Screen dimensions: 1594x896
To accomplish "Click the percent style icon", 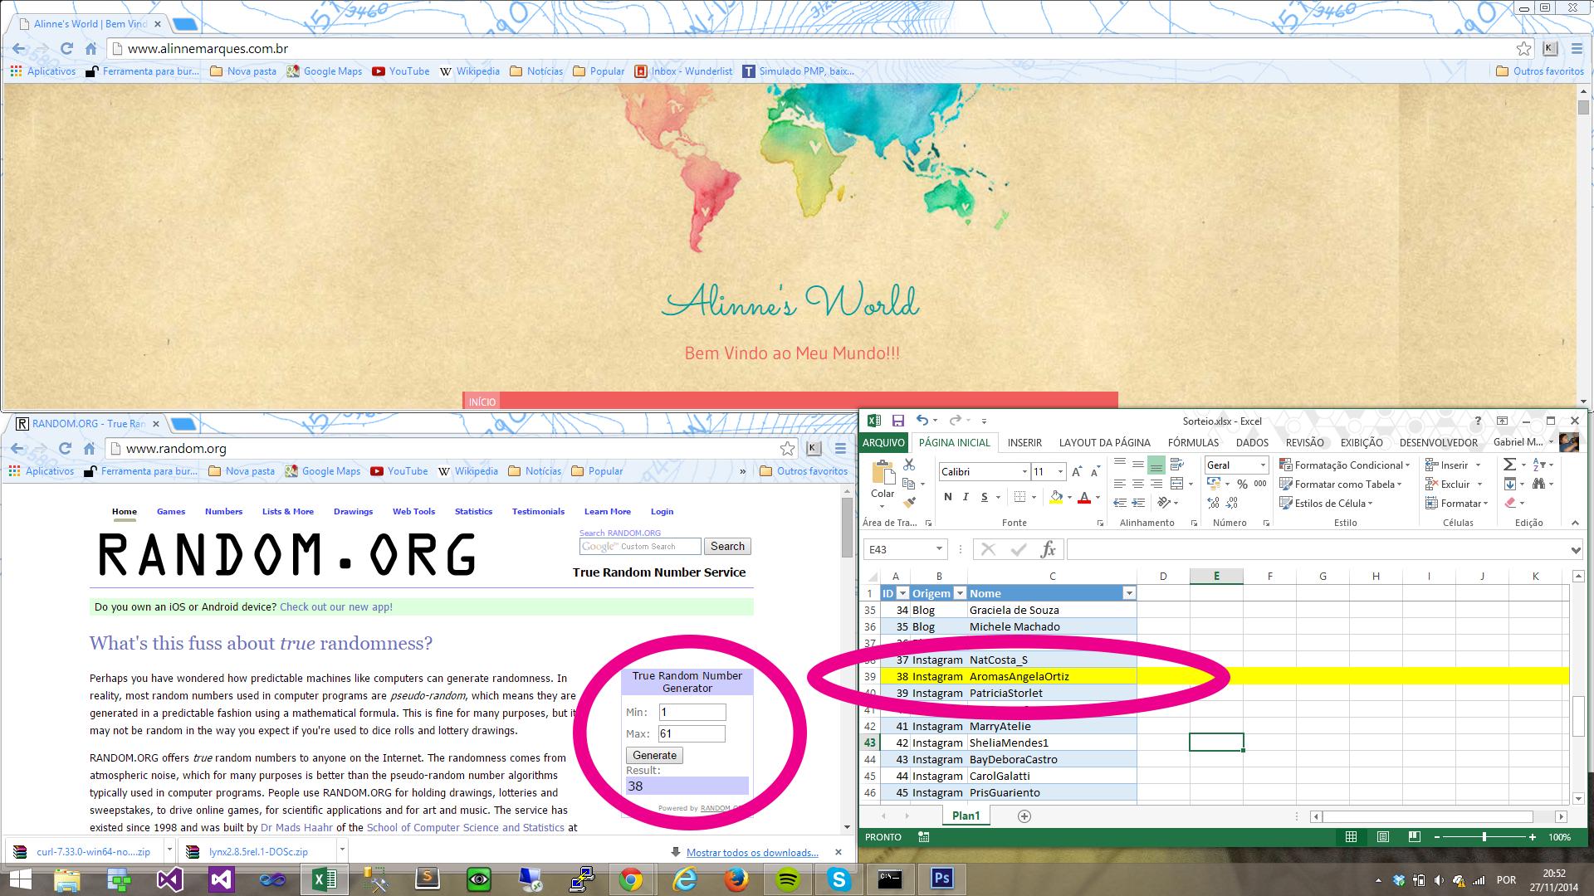I will tap(1242, 484).
